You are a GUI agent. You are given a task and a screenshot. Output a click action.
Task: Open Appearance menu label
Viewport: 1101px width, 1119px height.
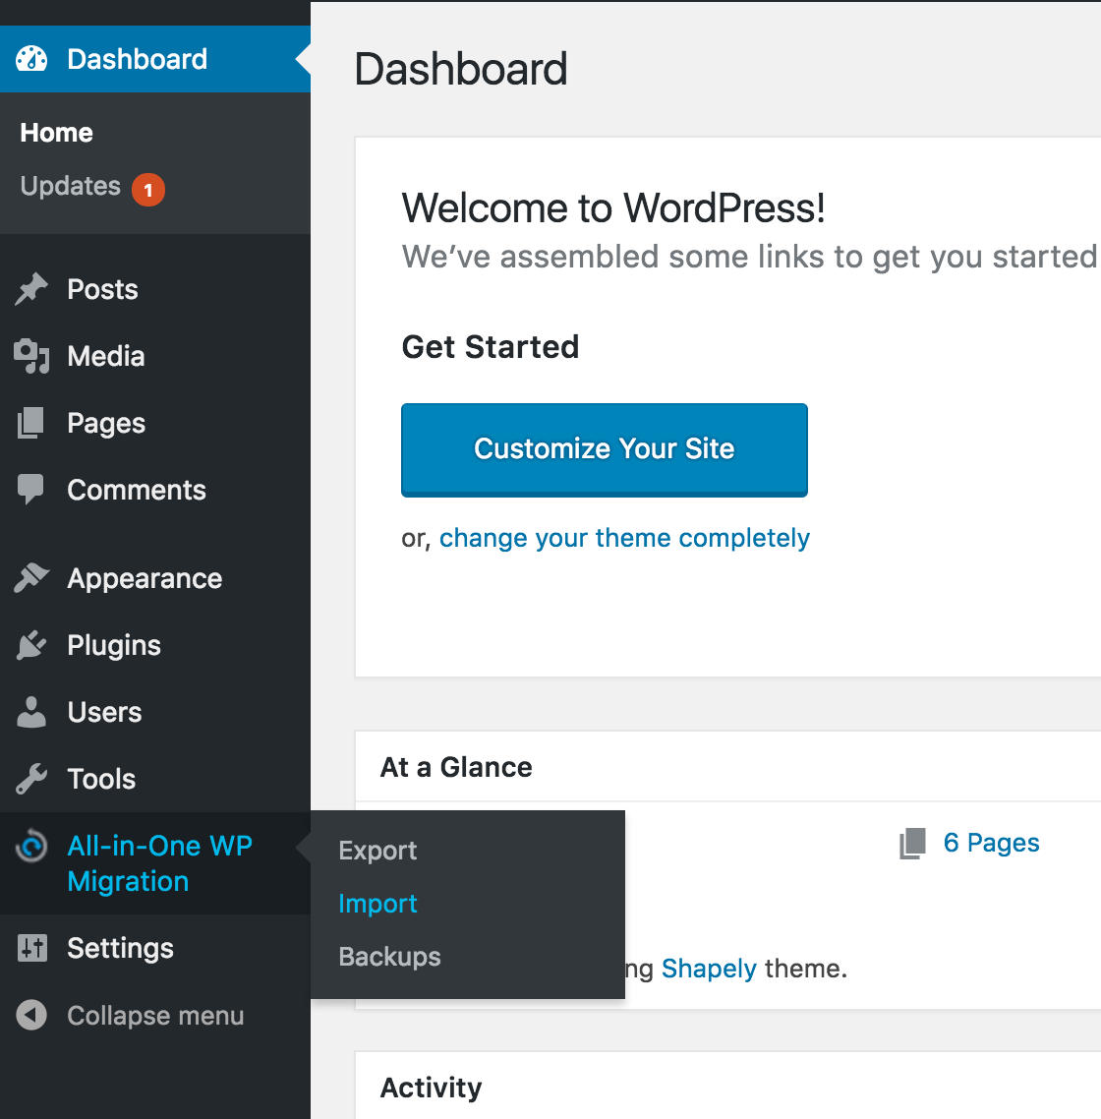pos(145,579)
